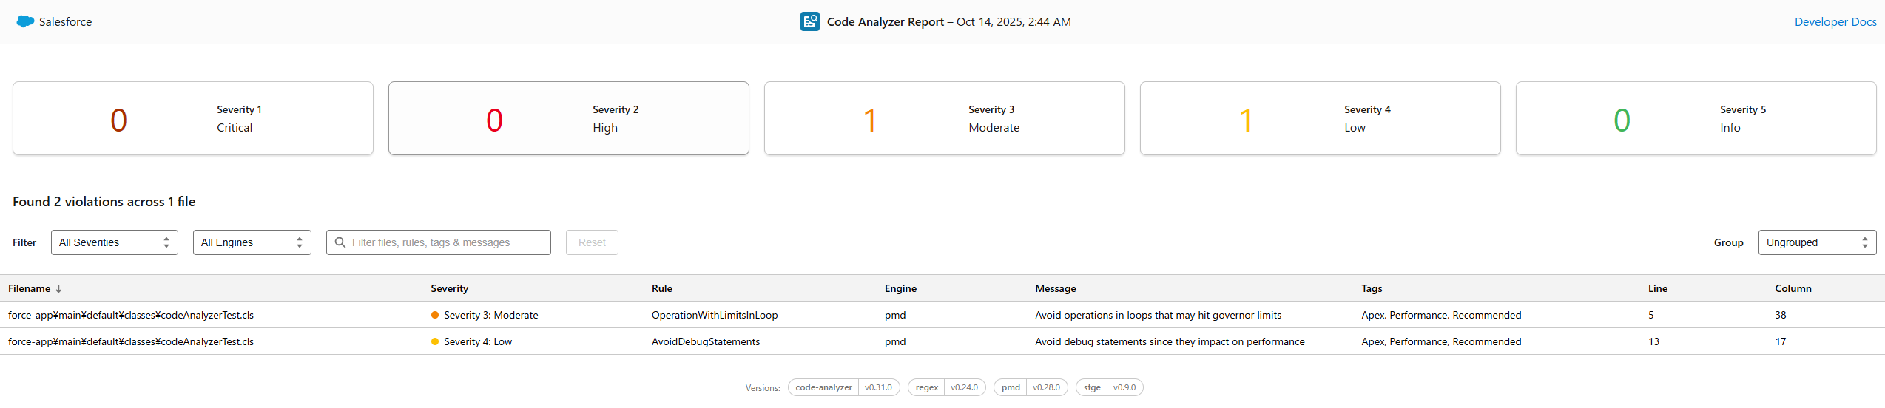
Task: Sort by the Rule column header
Action: (661, 288)
